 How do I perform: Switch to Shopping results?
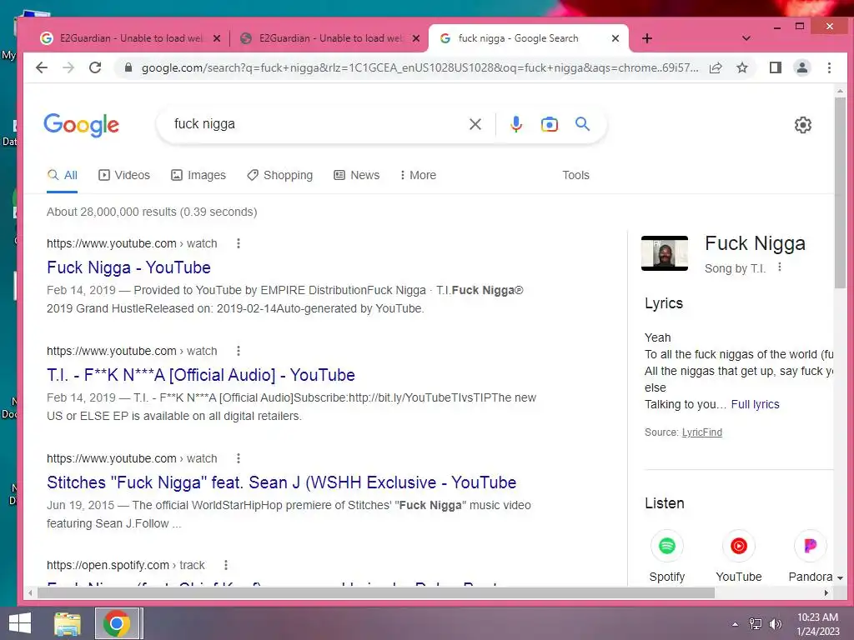(280, 175)
